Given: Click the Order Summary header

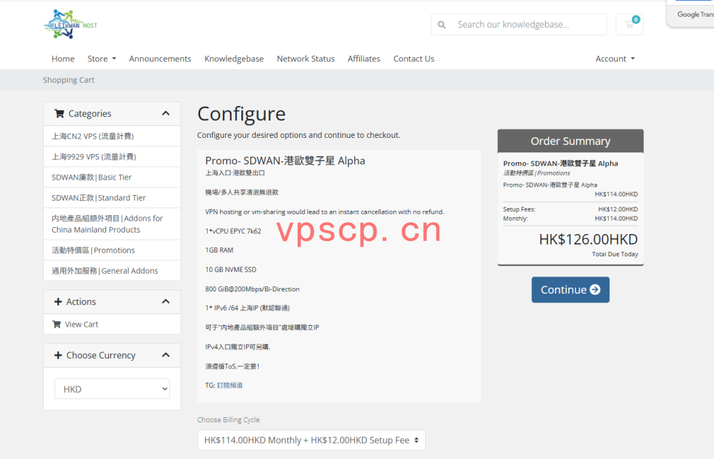Looking at the screenshot, I should click(570, 141).
